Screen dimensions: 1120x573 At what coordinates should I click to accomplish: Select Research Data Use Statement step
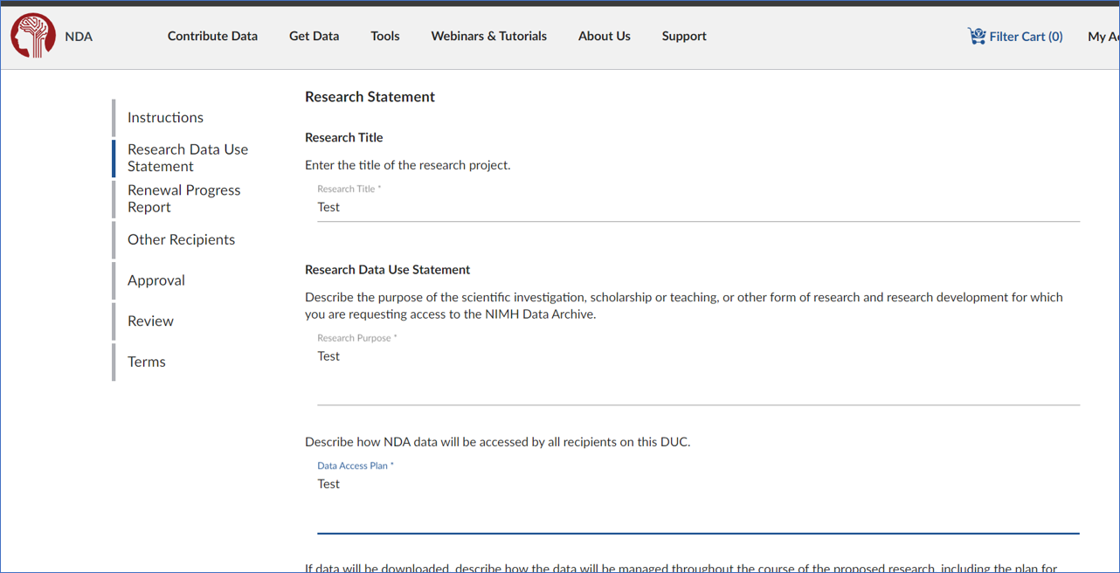(188, 158)
